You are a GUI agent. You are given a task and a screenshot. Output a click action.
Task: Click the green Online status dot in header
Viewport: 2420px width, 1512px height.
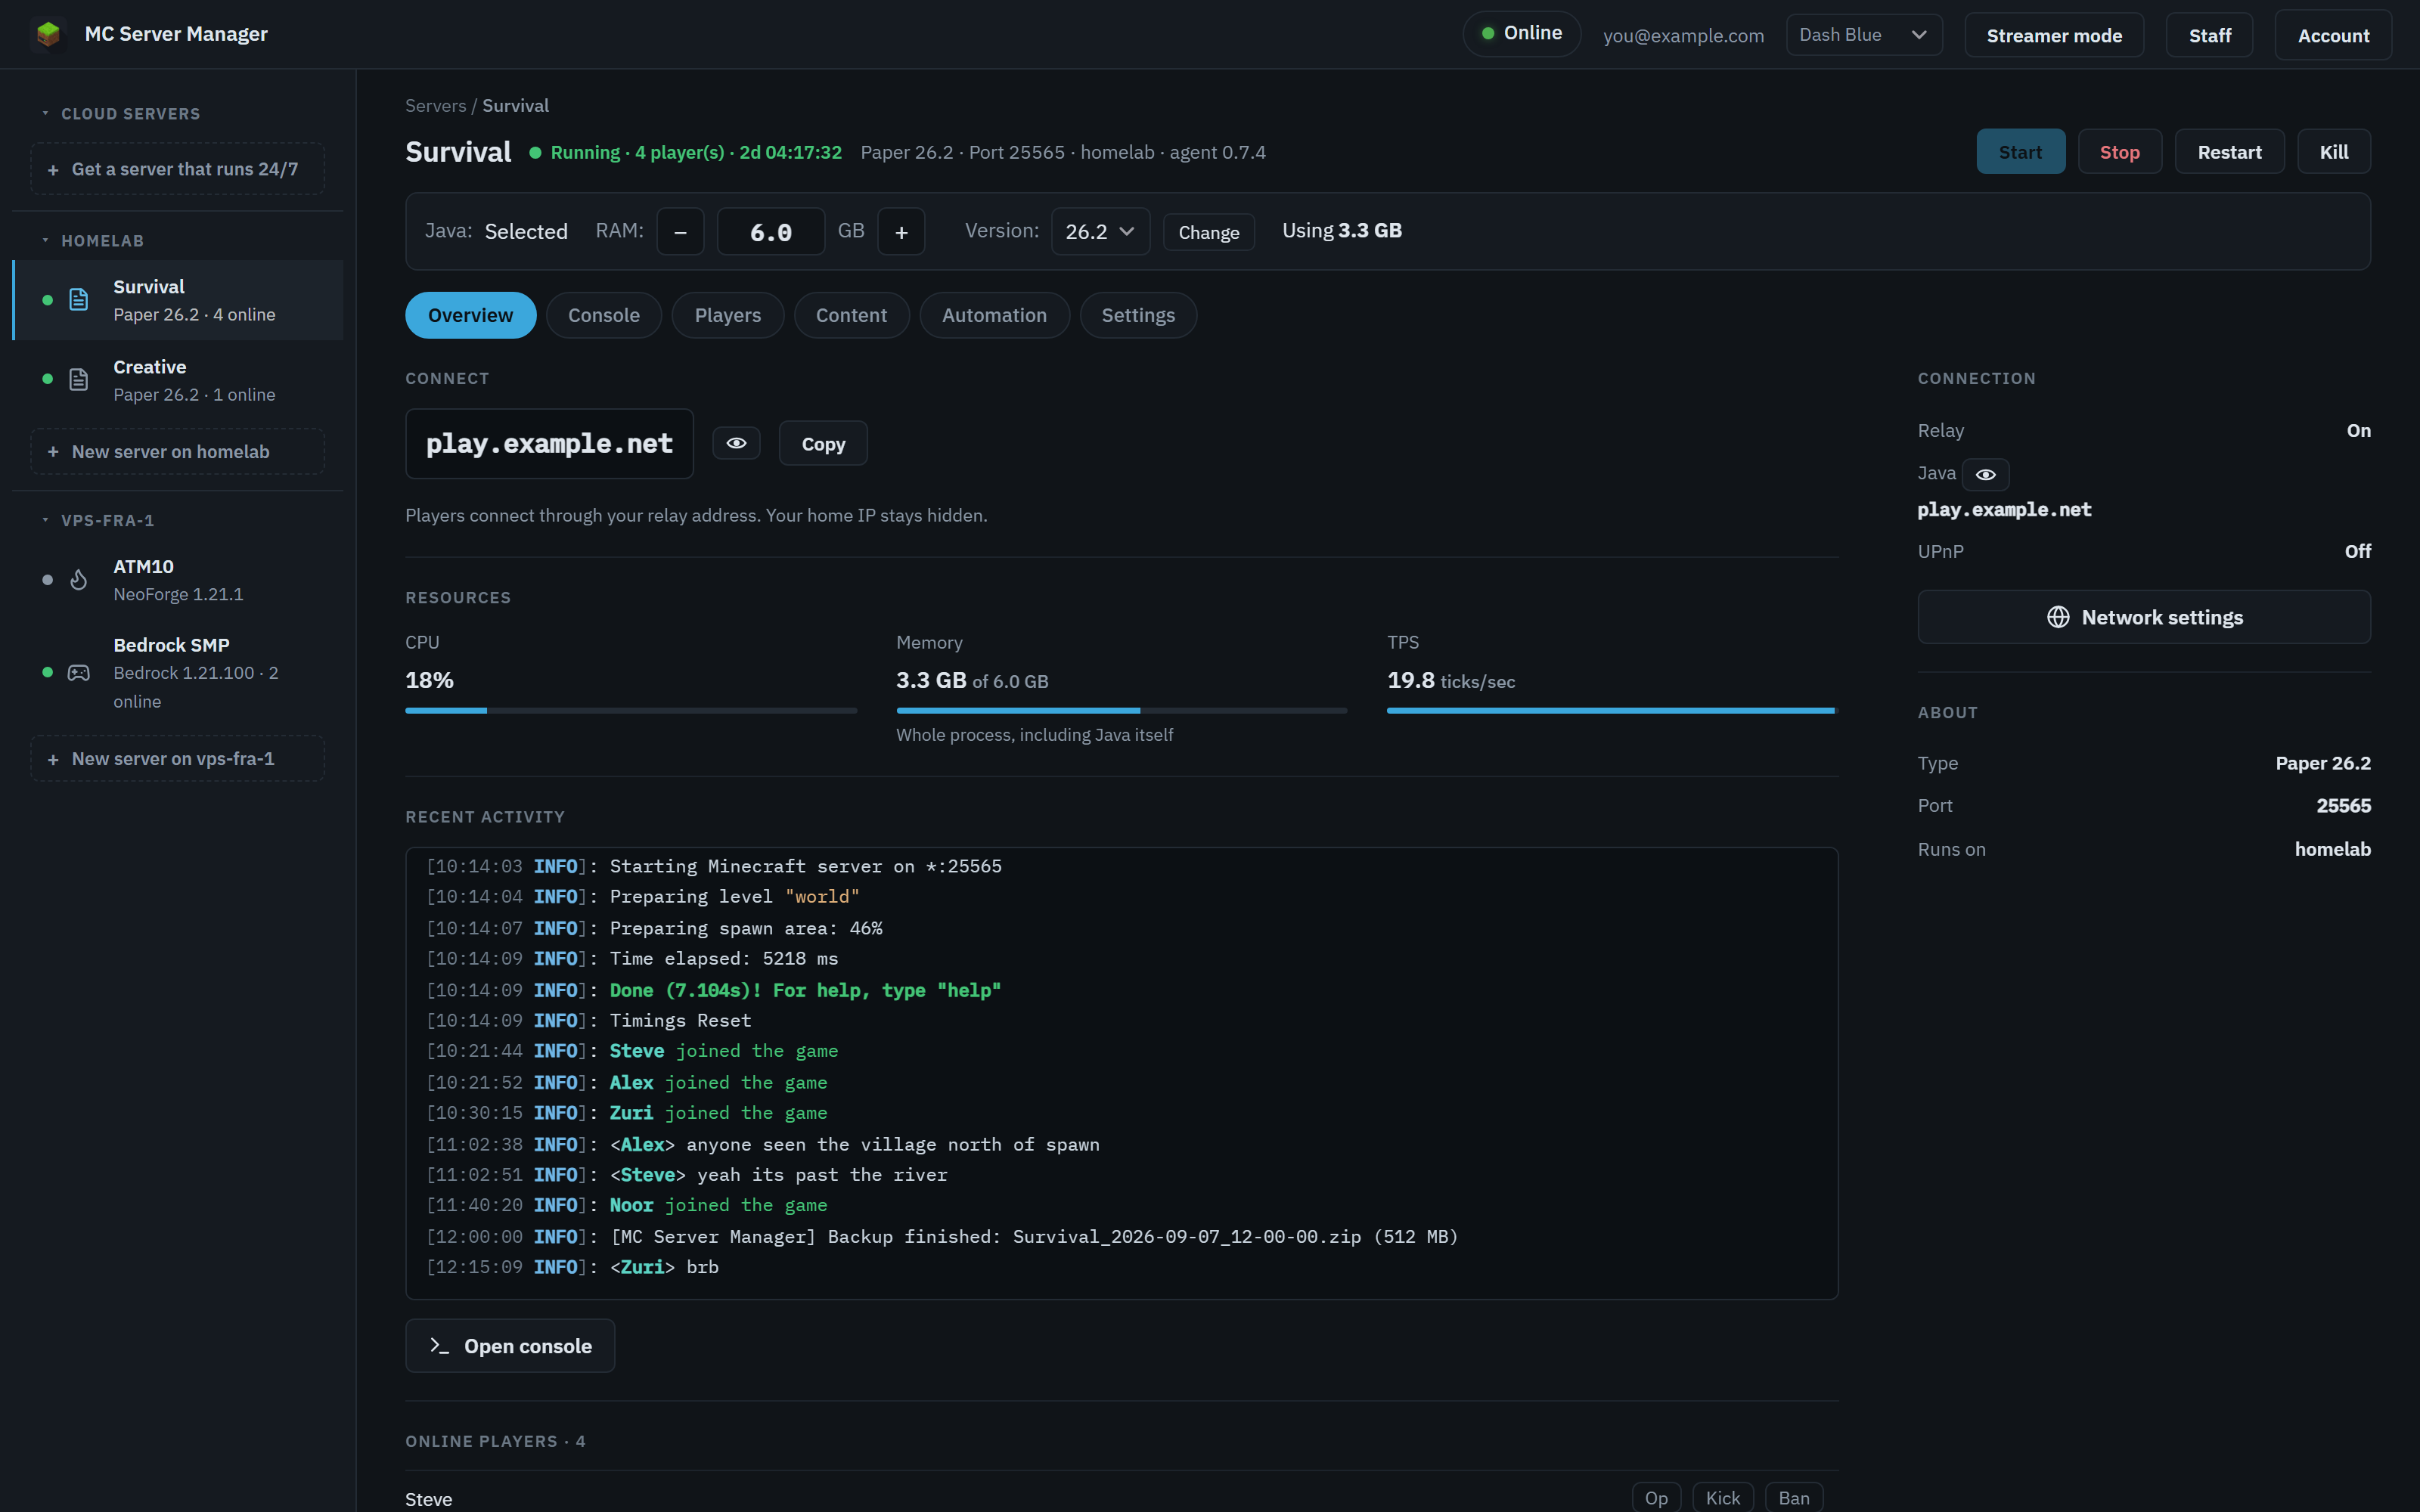[1488, 33]
